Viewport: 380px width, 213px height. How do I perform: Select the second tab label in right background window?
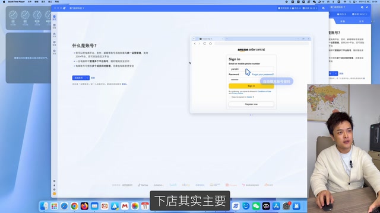pyautogui.click(x=361, y=21)
